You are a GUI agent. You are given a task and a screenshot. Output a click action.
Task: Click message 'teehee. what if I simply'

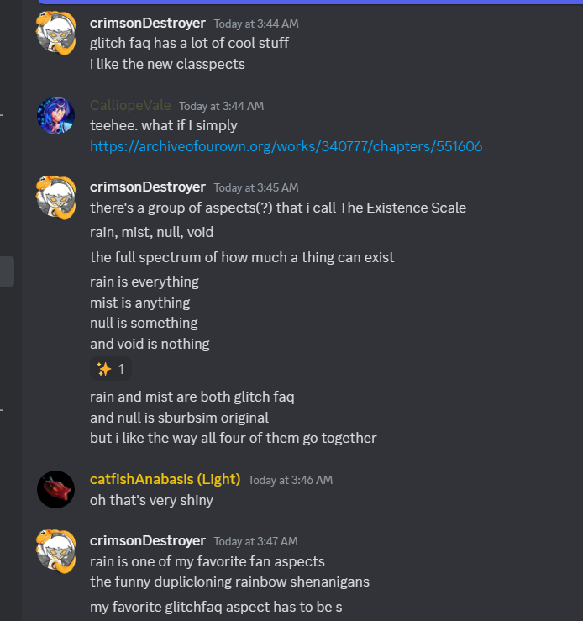coord(164,125)
